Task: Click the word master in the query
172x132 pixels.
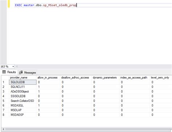Action: (x=29, y=5)
